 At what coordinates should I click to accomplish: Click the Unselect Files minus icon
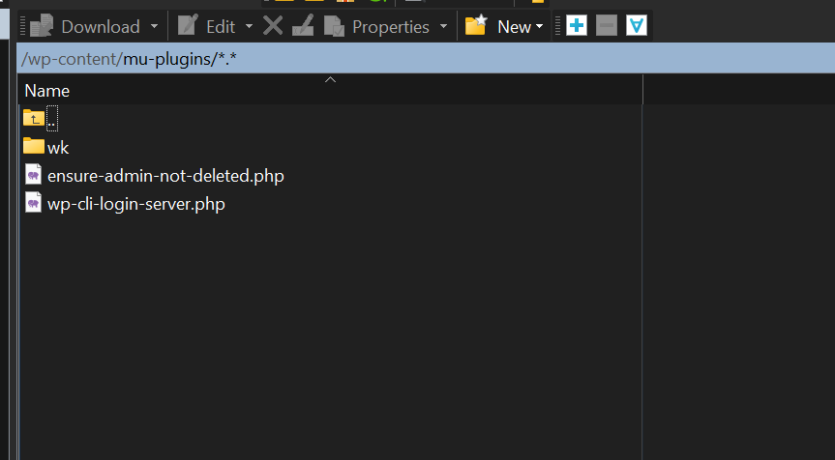point(607,26)
